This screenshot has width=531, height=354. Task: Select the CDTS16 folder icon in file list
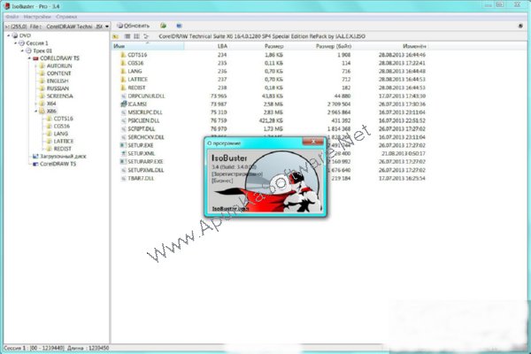point(123,55)
